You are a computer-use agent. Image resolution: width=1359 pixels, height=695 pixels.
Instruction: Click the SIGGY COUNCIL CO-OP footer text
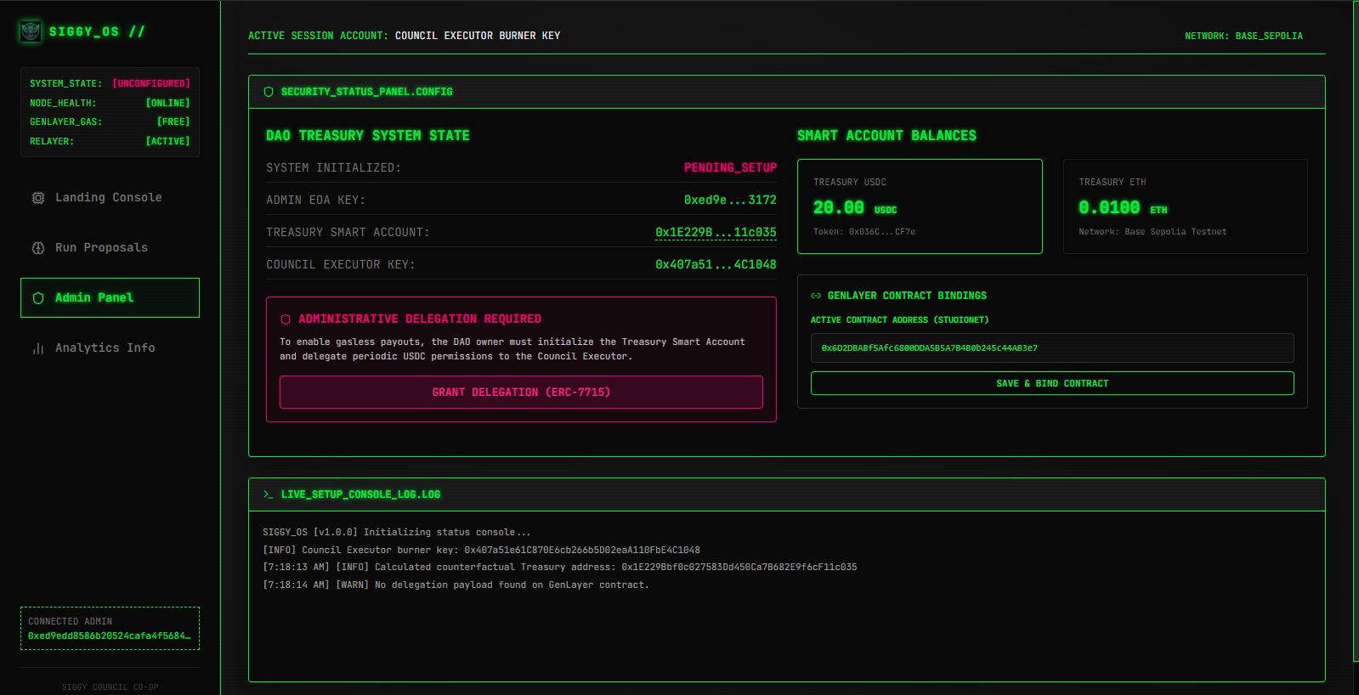click(110, 687)
